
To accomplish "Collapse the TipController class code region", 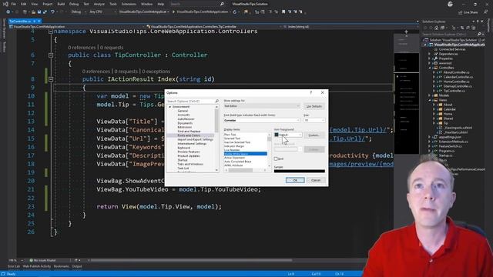I will 51,55.
